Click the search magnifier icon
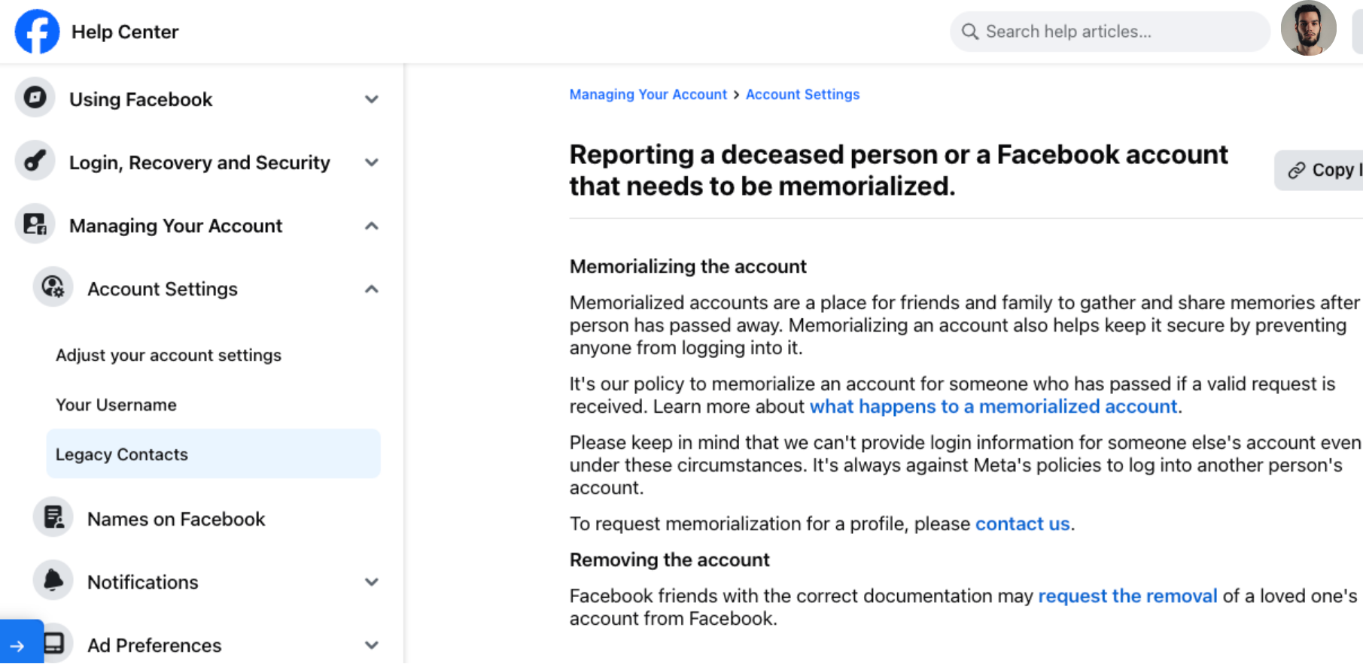This screenshot has width=1363, height=664. (x=970, y=32)
